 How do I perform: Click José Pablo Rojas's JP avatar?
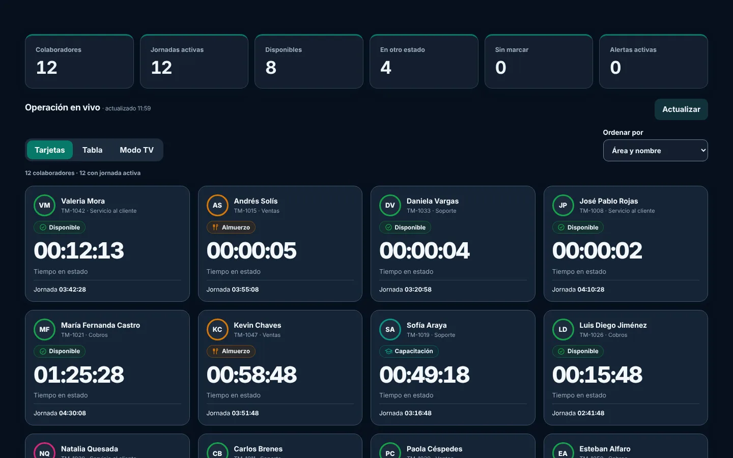(x=563, y=206)
